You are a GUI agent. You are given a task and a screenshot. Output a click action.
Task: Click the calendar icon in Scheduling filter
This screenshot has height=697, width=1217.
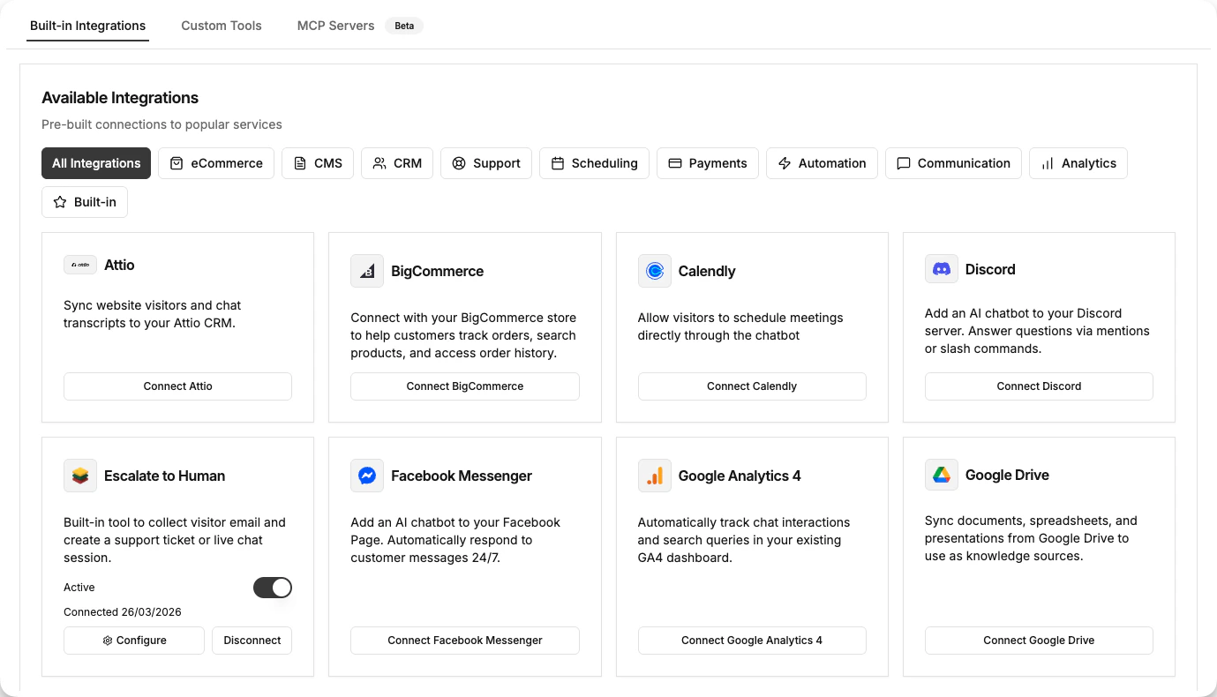click(558, 162)
